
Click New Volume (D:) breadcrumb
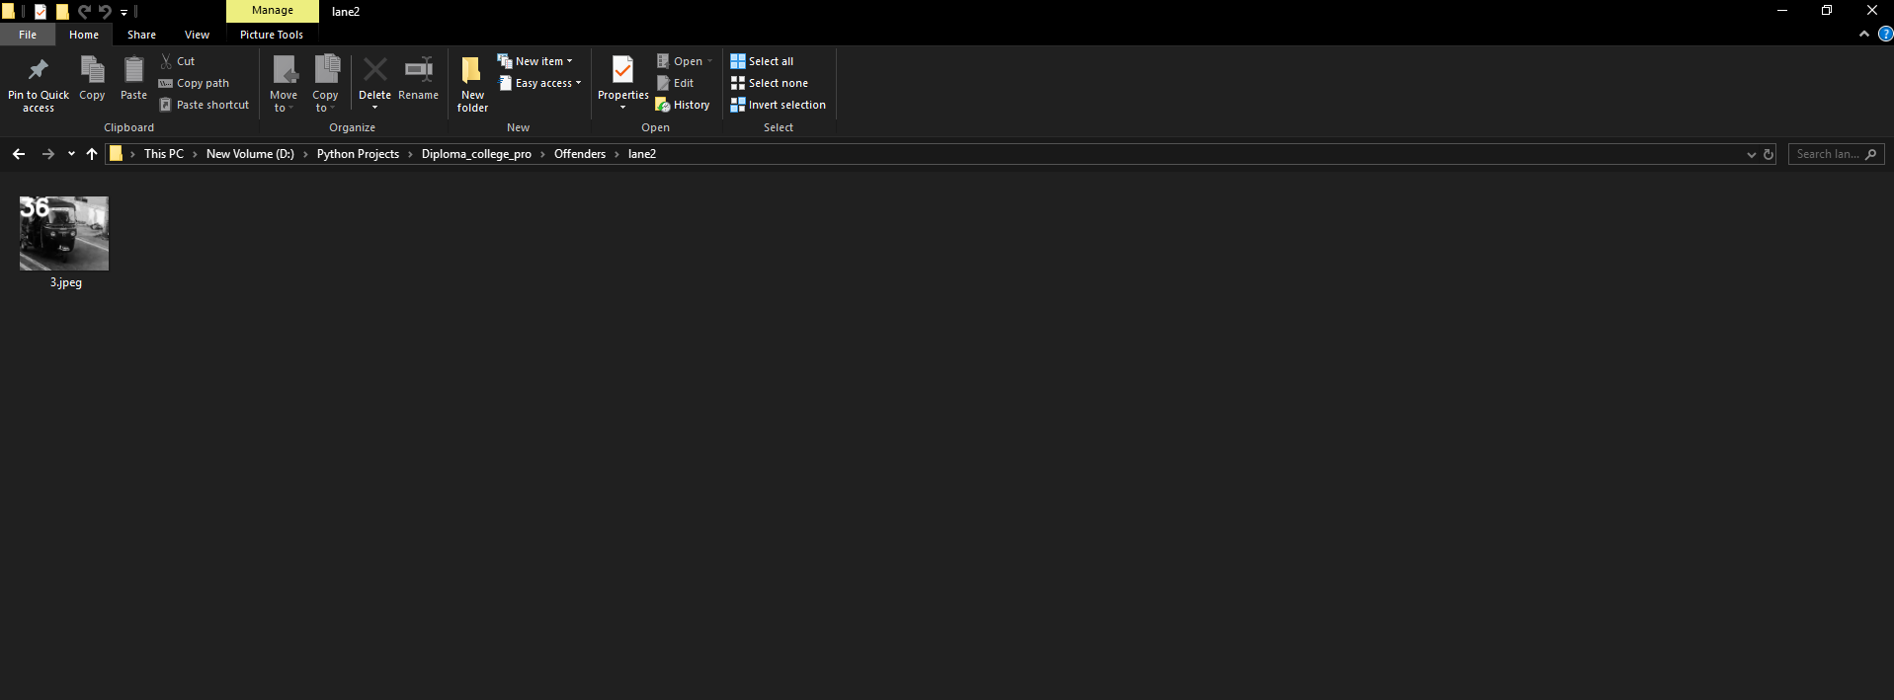coord(250,154)
